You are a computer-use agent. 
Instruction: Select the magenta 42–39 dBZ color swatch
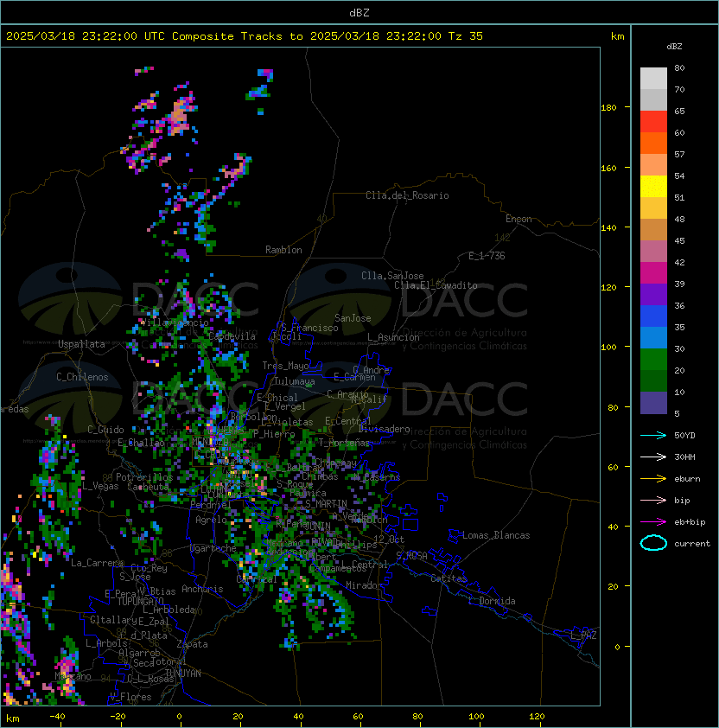(653, 273)
